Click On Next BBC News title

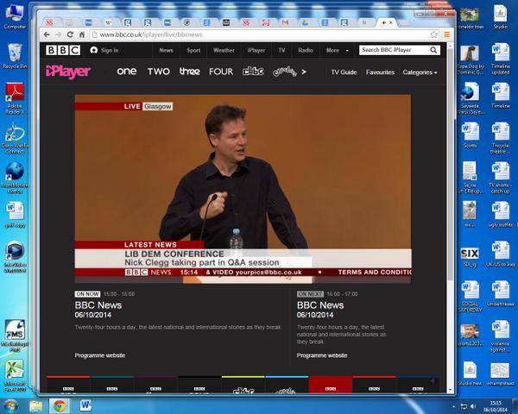tap(320, 305)
